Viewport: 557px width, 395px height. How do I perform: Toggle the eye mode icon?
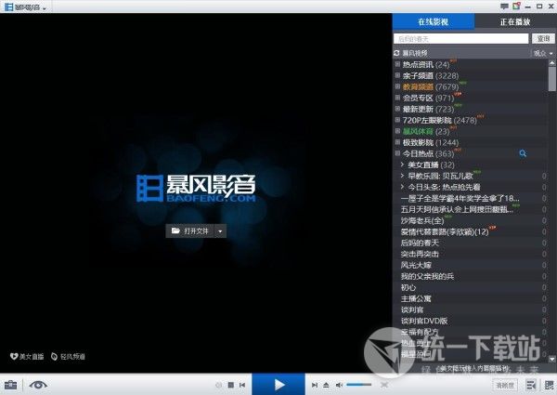tap(37, 385)
